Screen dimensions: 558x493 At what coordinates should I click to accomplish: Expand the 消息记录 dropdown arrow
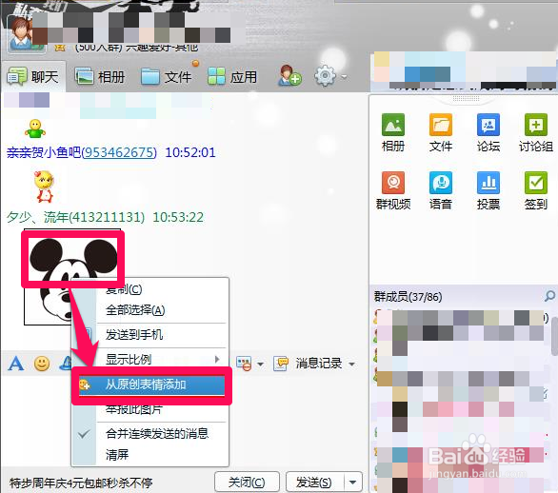pyautogui.click(x=352, y=365)
